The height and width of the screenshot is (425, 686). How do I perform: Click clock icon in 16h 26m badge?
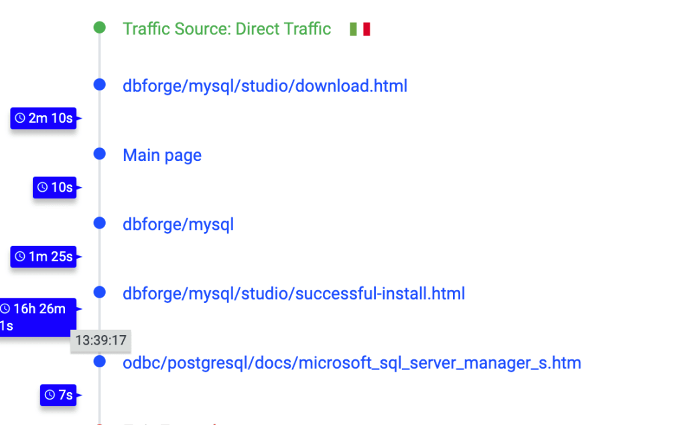[x=5, y=309]
